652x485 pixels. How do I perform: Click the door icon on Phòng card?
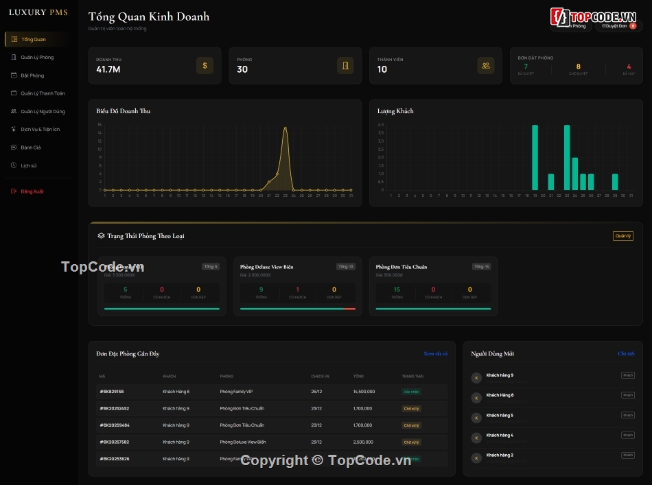point(345,65)
